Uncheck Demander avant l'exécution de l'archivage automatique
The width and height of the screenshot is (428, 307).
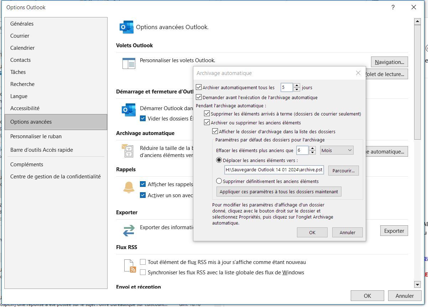tap(199, 97)
